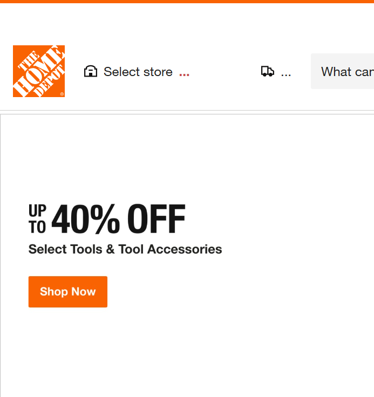Click the delivery truck icon
Screen dimensions: 374x397
[267, 72]
